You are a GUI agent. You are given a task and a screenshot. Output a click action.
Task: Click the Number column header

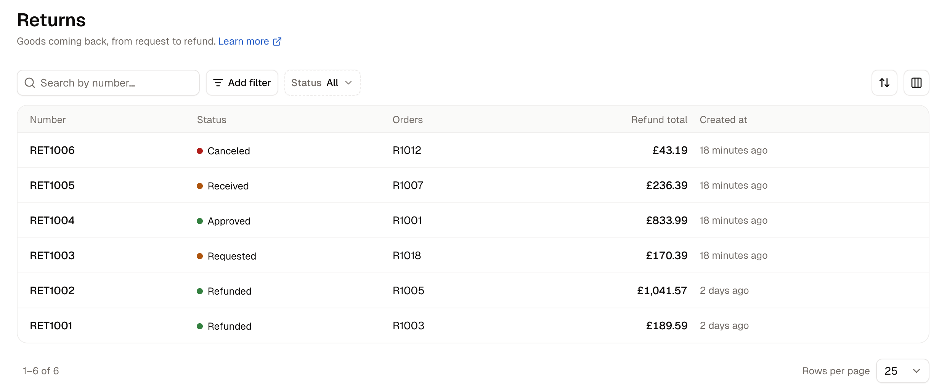pos(48,120)
